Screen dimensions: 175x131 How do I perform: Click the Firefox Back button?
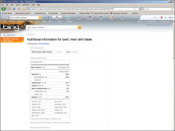[x=4, y=9]
